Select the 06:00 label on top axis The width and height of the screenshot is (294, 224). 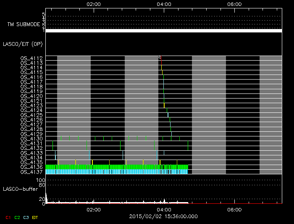234,4
